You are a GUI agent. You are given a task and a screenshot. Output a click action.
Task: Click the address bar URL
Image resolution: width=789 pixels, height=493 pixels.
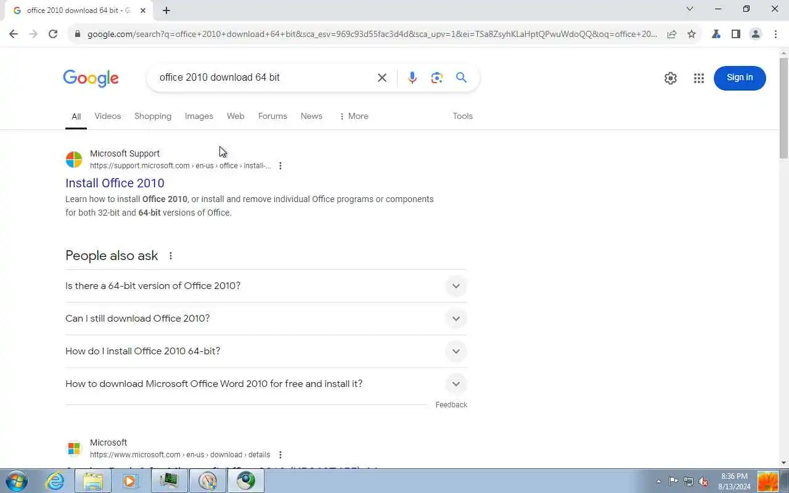pyautogui.click(x=372, y=34)
